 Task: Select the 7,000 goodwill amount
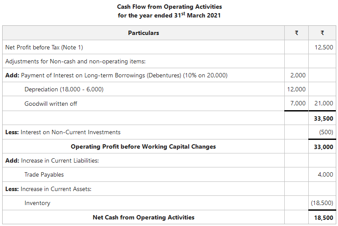(x=298, y=104)
